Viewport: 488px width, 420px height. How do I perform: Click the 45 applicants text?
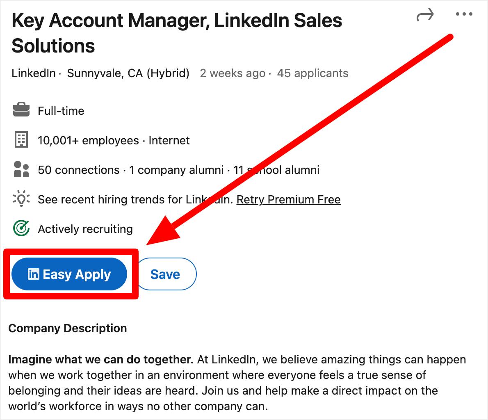pyautogui.click(x=313, y=73)
